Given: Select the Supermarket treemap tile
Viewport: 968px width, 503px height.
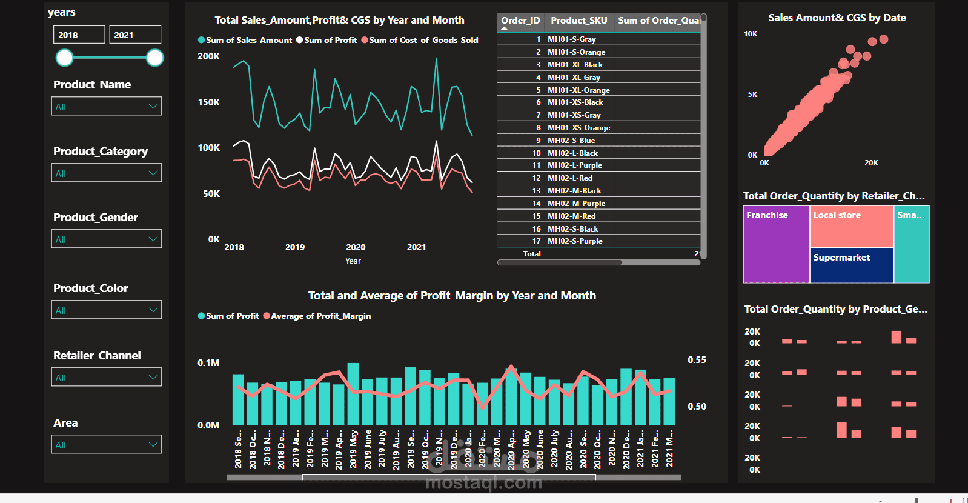Looking at the screenshot, I should [x=852, y=265].
